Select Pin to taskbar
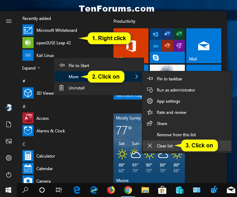 187,79
